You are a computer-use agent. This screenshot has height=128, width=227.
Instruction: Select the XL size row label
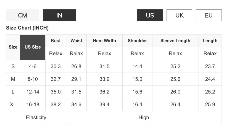13,105
